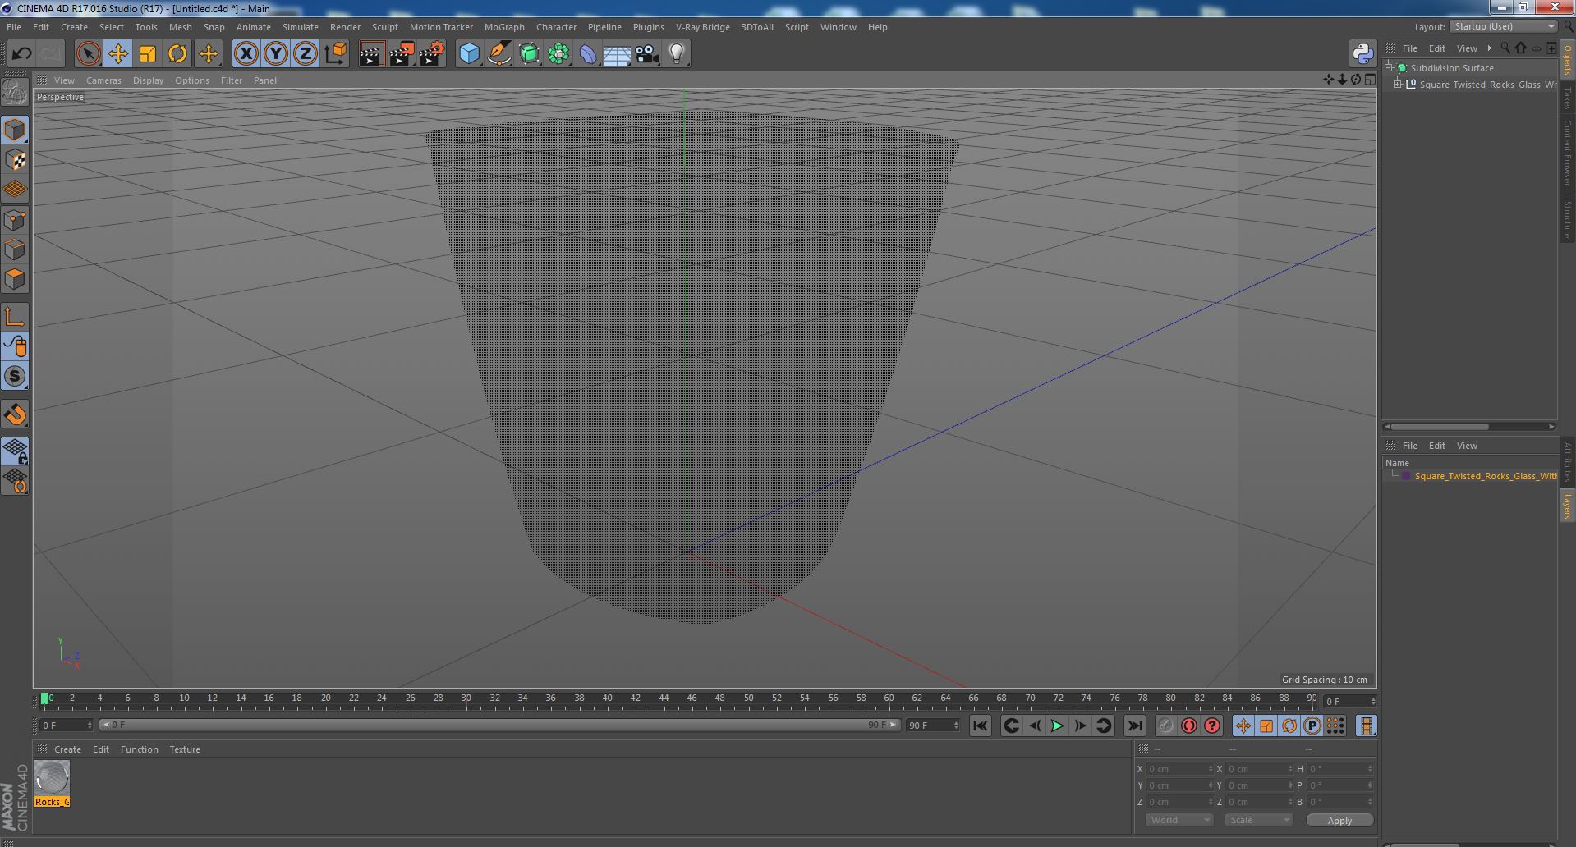Image resolution: width=1576 pixels, height=847 pixels.
Task: Toggle the Y axis lock
Action: [276, 54]
